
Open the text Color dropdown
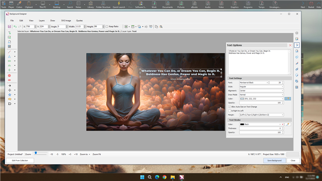coord(261,99)
